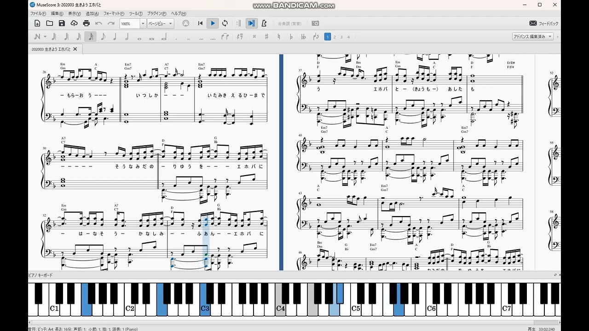Undo the last action

coord(98,23)
